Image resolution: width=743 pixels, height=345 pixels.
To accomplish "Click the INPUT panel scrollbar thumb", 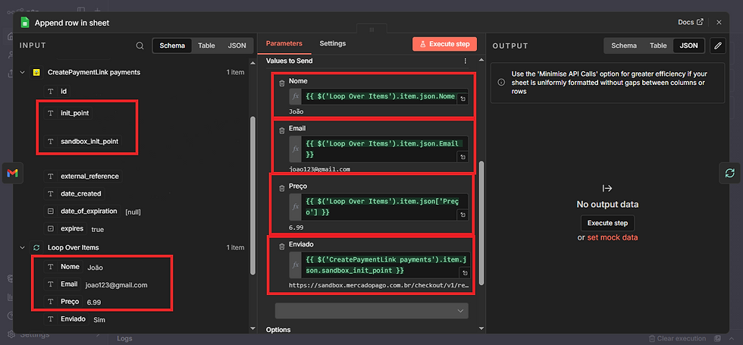I will (x=252, y=196).
